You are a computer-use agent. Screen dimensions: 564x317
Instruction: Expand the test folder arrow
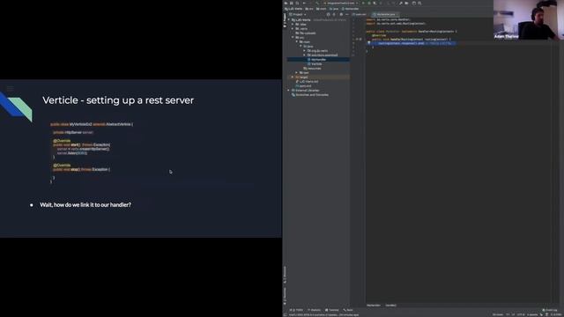tap(297, 72)
